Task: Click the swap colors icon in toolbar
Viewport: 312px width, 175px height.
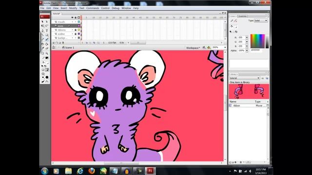Action: point(45,66)
